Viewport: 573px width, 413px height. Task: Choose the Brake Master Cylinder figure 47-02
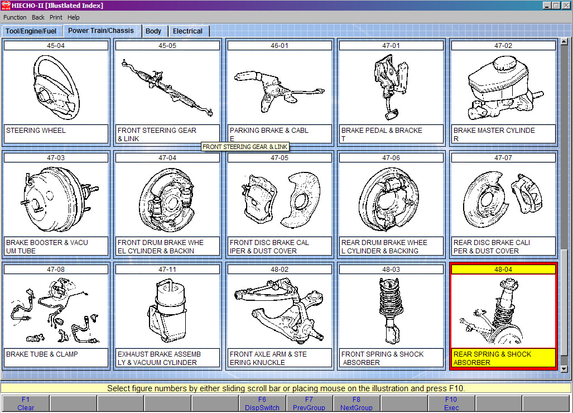[x=503, y=87]
